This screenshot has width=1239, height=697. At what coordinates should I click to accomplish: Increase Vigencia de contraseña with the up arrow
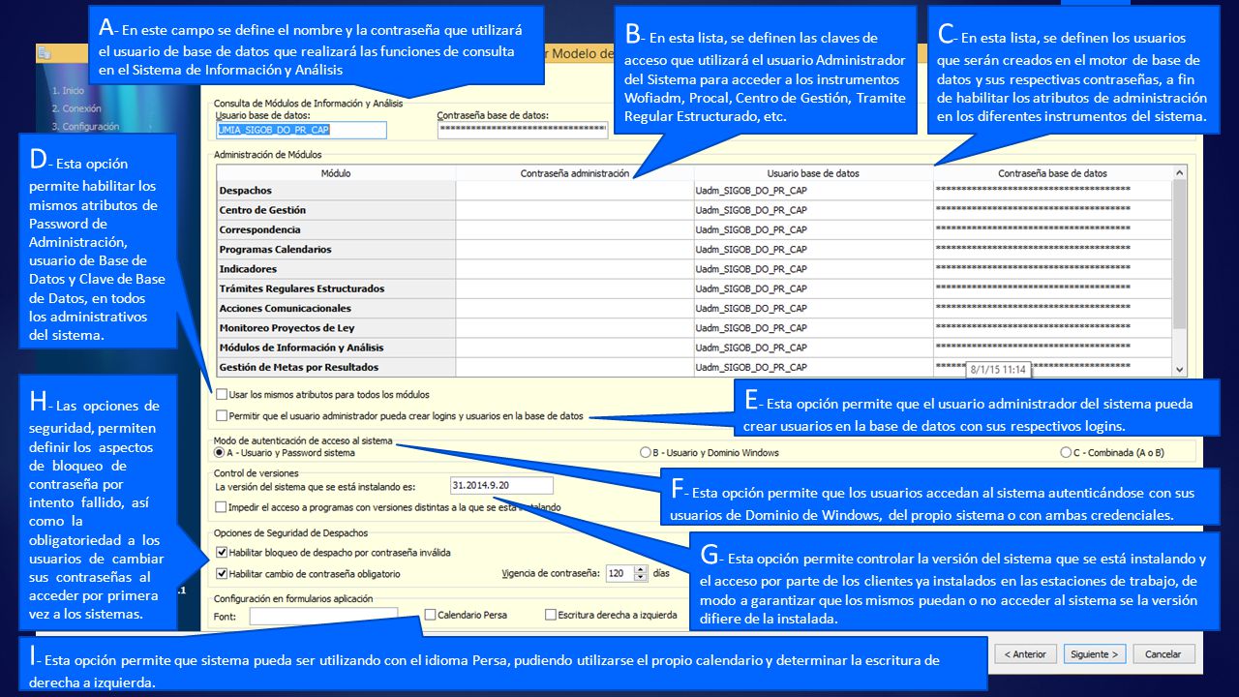coord(640,569)
